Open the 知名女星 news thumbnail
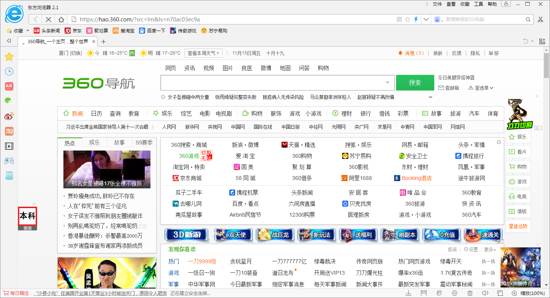 107,169
